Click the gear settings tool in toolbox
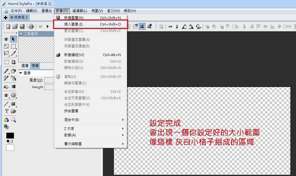 tap(6, 127)
